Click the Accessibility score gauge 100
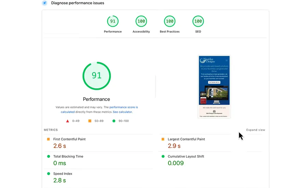 tap(141, 21)
